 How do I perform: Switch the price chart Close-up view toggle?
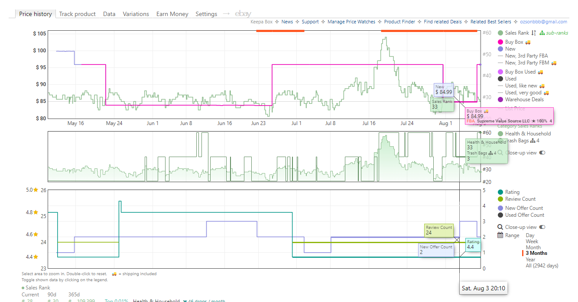(542, 153)
